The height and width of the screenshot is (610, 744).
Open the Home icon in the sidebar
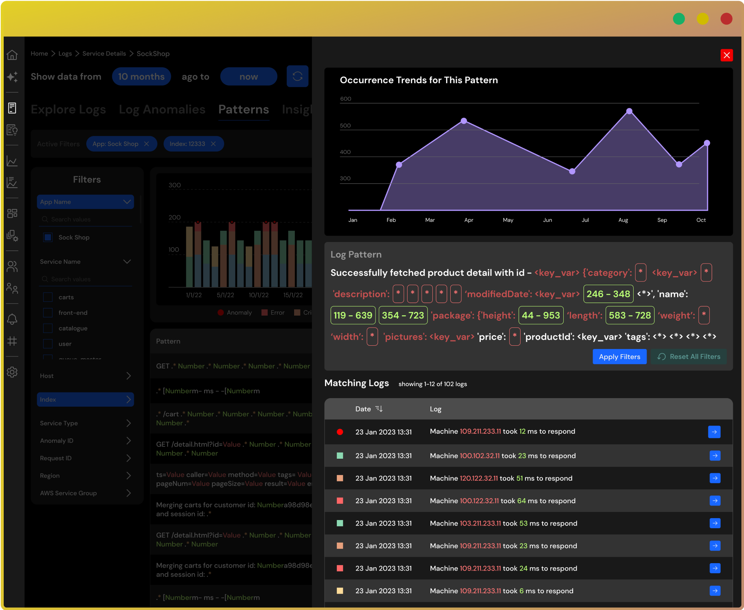[x=12, y=55]
